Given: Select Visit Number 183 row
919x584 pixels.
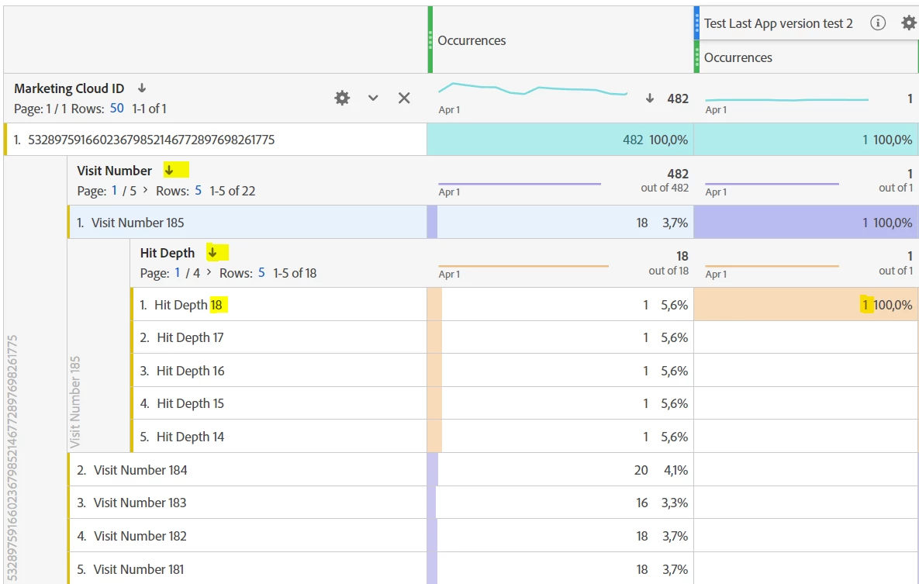Looking at the screenshot, I should (247, 503).
